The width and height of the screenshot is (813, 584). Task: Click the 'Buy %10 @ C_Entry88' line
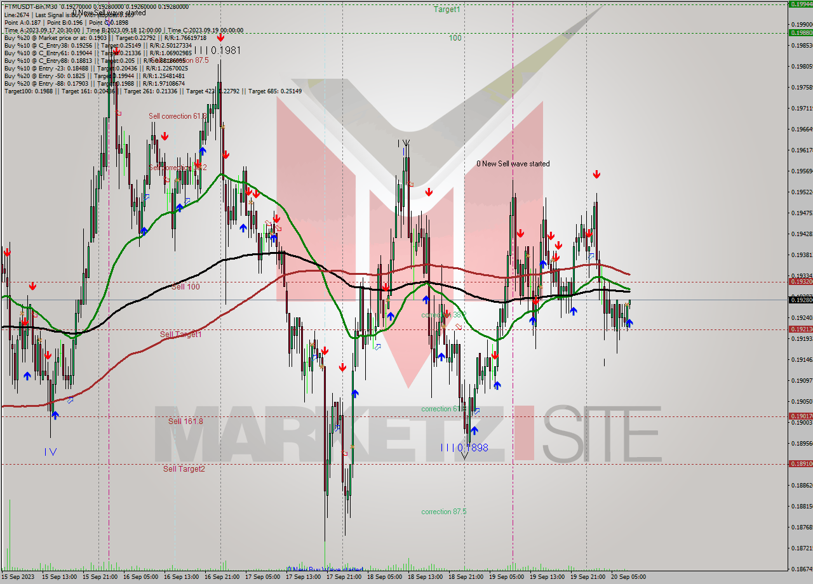pos(95,60)
